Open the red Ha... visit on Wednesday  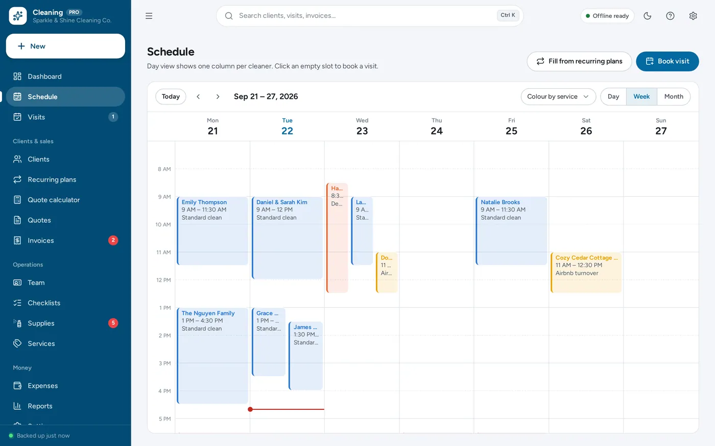tap(337, 238)
